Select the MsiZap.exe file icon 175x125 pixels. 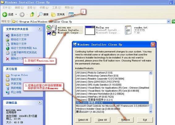[90, 30]
